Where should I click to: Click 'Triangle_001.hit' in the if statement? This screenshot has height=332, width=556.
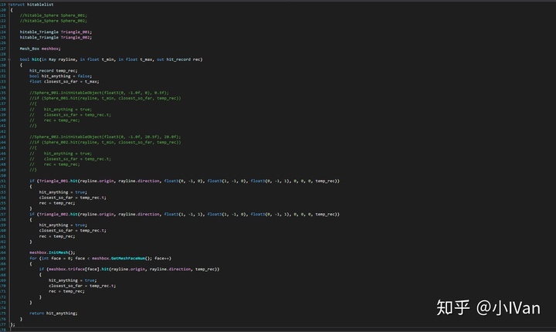click(58, 181)
